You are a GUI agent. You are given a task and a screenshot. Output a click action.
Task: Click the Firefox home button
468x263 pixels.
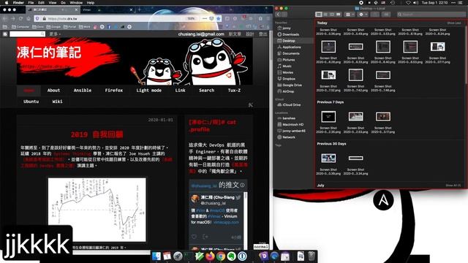29,18
